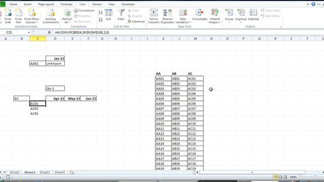Open Excel Help question mark

313,4
